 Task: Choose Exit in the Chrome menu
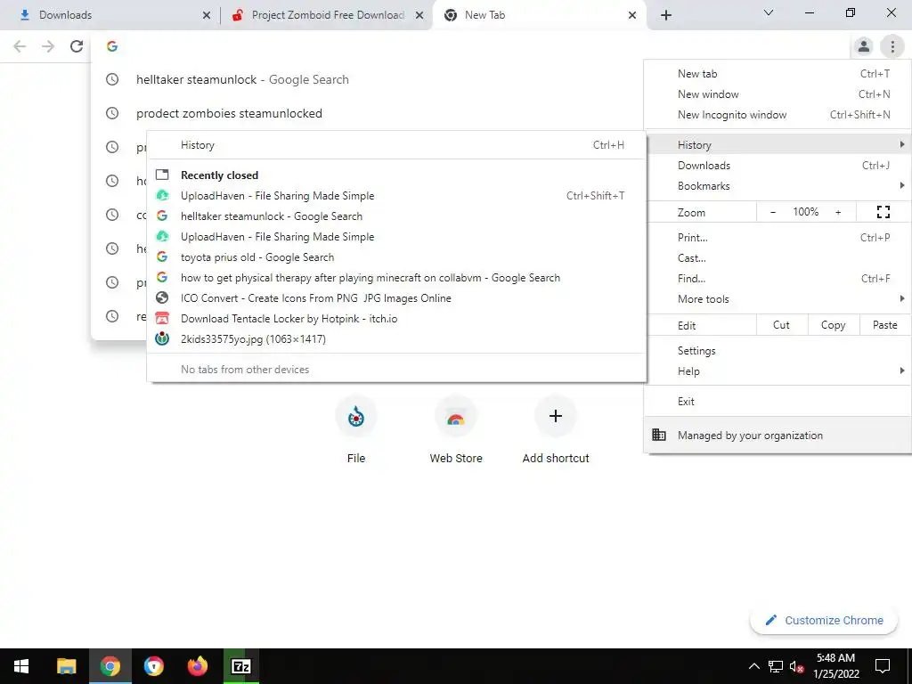click(x=778, y=402)
